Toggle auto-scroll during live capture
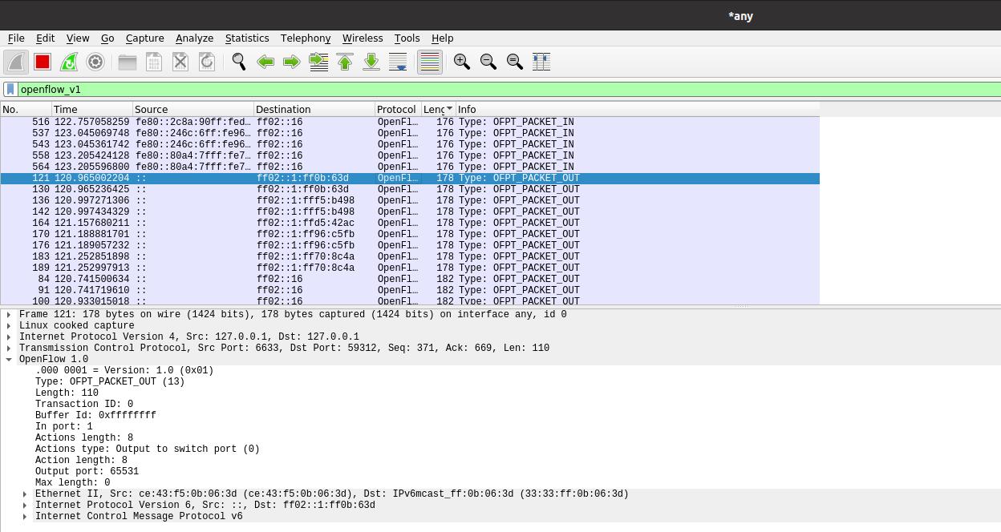The width and height of the screenshot is (1001, 532). (x=398, y=62)
